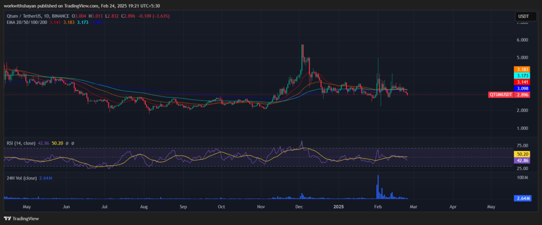
Task: Click the RSI (14, close) indicator label
Action: coord(21,143)
